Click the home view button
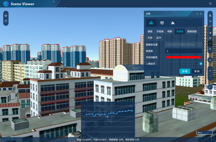Viewport: 216px width, 142px height. pos(210,60)
